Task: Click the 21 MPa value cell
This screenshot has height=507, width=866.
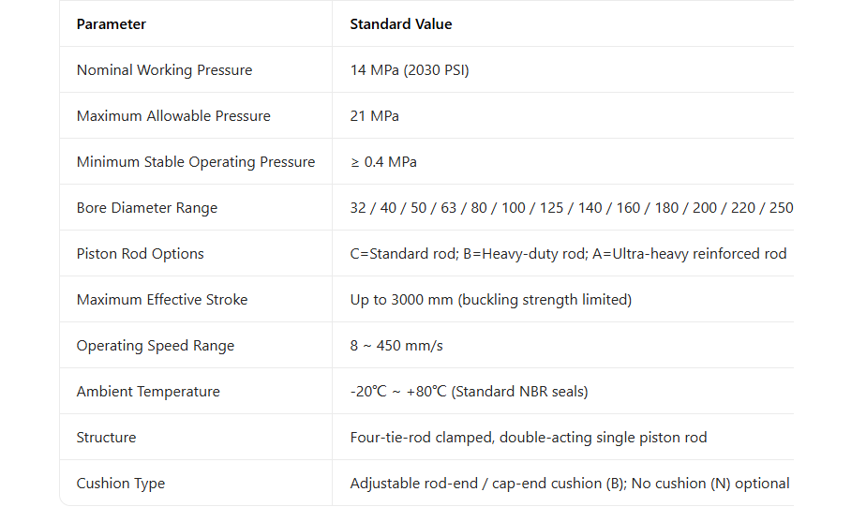Action: pos(375,116)
